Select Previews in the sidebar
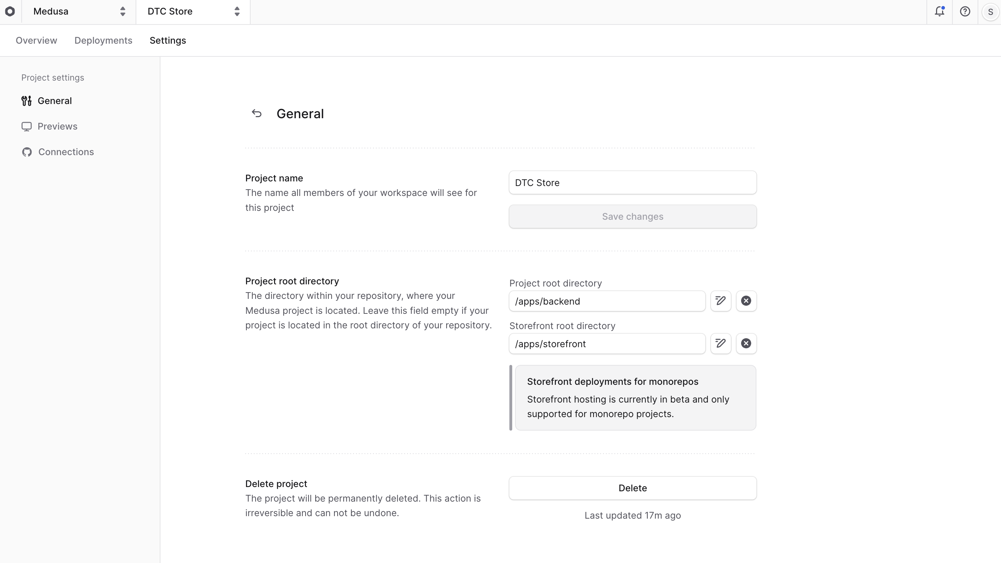 coord(57,126)
